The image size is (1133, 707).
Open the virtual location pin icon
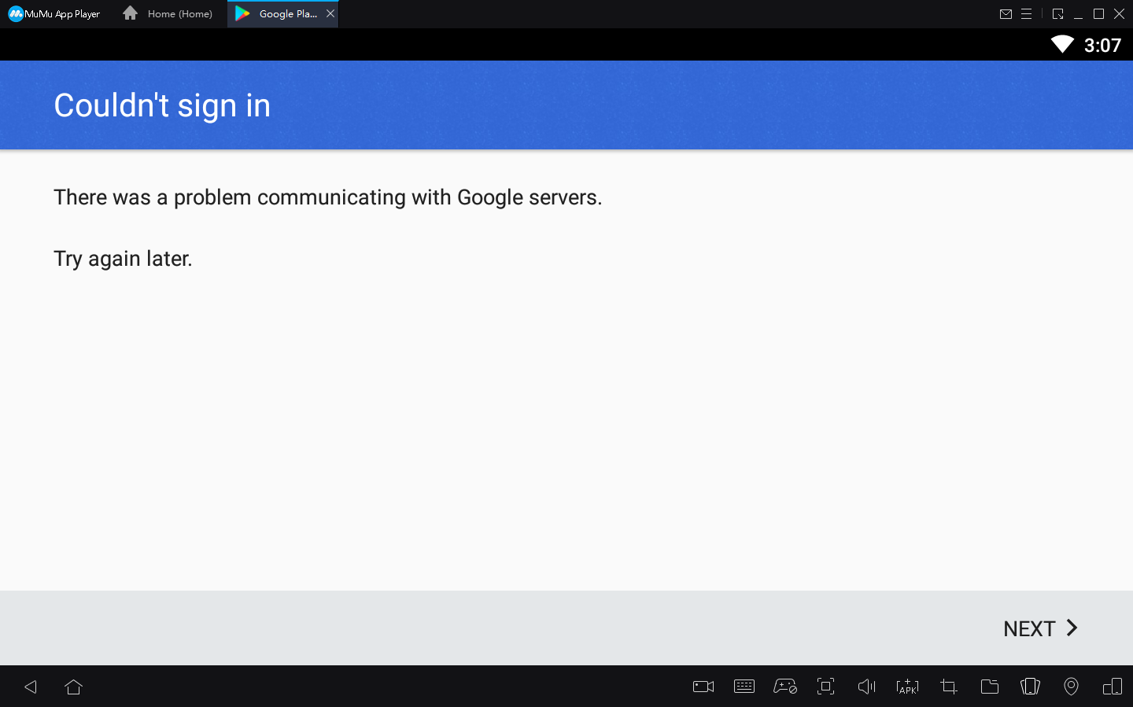click(x=1071, y=687)
